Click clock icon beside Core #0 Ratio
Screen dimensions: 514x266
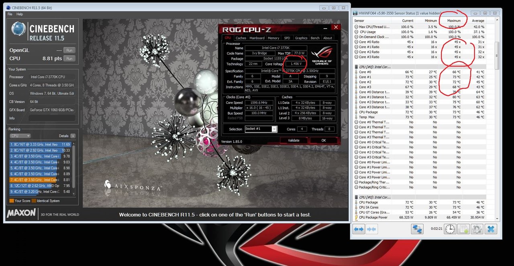[x=356, y=42]
